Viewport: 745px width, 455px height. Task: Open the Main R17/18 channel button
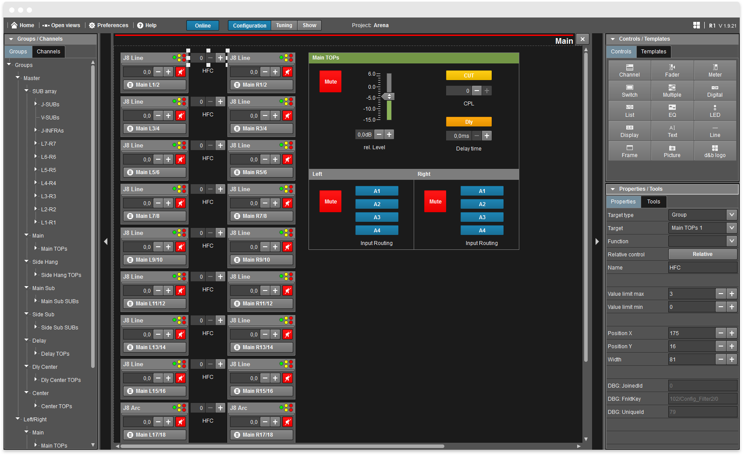(262, 435)
